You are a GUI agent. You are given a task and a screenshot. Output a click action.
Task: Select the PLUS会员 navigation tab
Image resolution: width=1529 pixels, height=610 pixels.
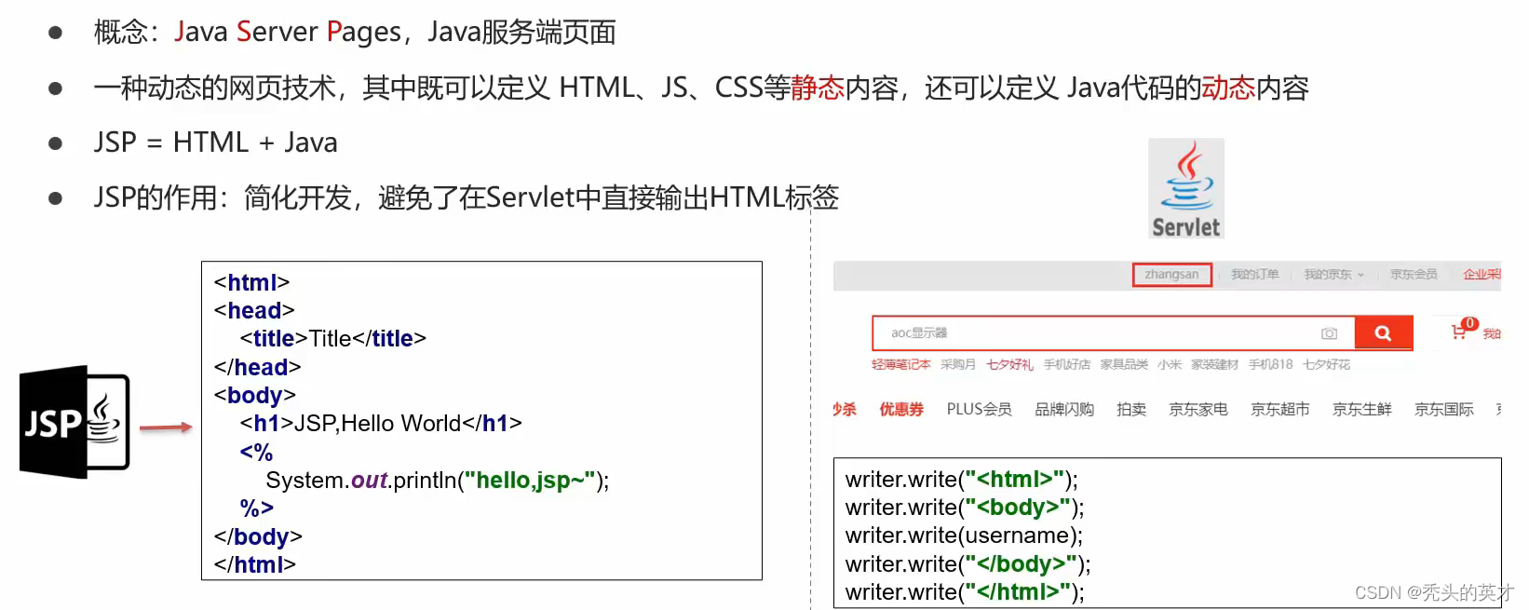[979, 409]
